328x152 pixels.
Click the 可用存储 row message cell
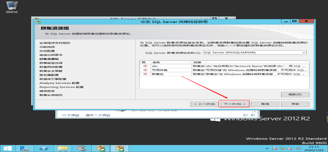pos(250,70)
